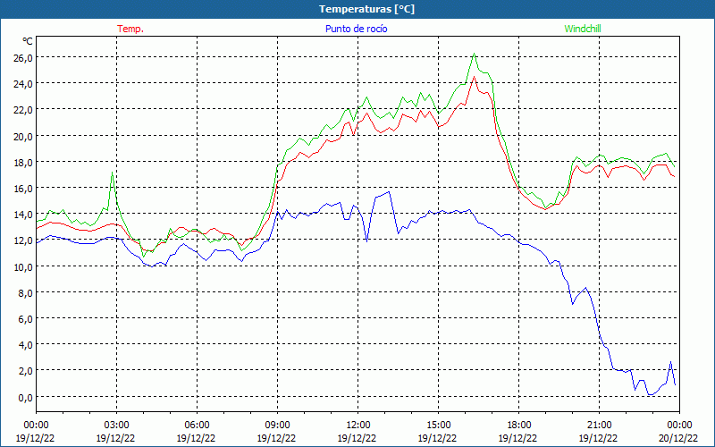Click the Temperaturas [°C] chart title
Viewport: 715px width, 447px height.
coord(366,9)
